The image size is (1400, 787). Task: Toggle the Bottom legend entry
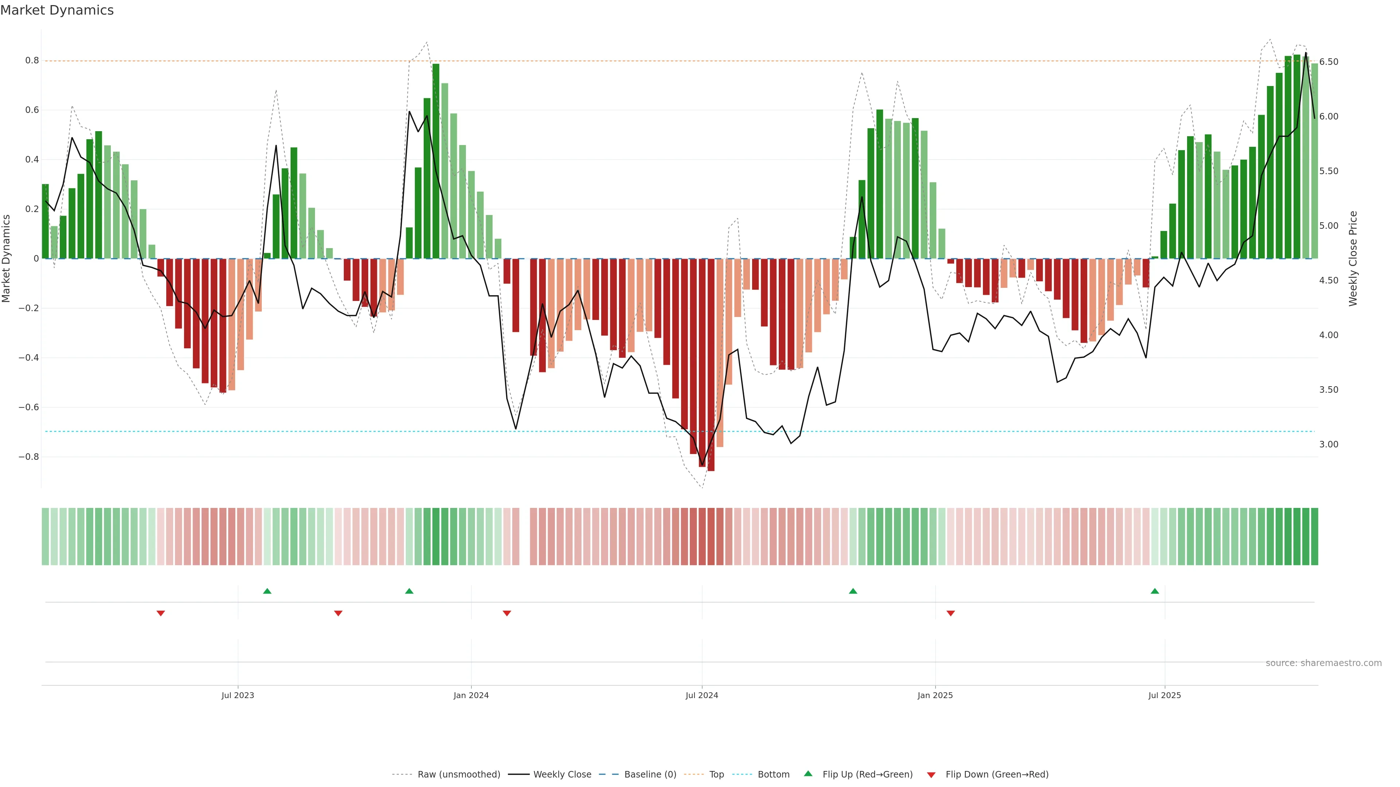coord(773,775)
